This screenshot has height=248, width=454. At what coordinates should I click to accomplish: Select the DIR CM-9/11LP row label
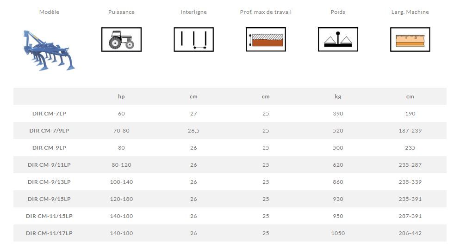49,165
